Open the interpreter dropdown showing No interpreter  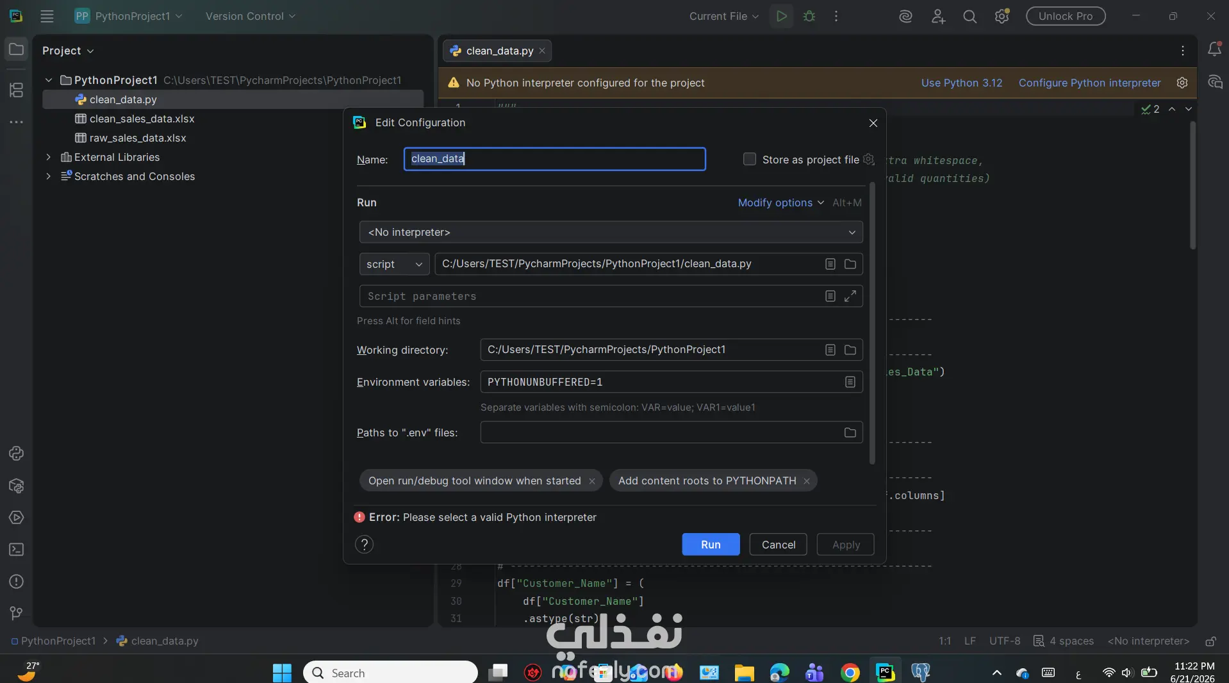pyautogui.click(x=611, y=232)
